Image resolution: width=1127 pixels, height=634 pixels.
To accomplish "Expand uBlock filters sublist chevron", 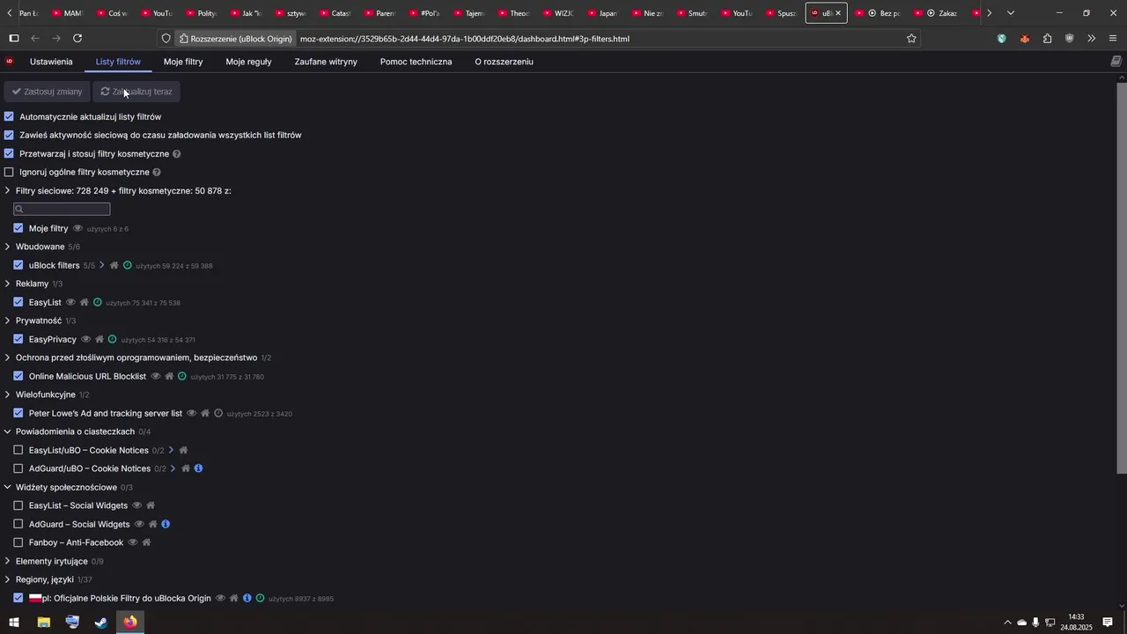I will coord(101,266).
